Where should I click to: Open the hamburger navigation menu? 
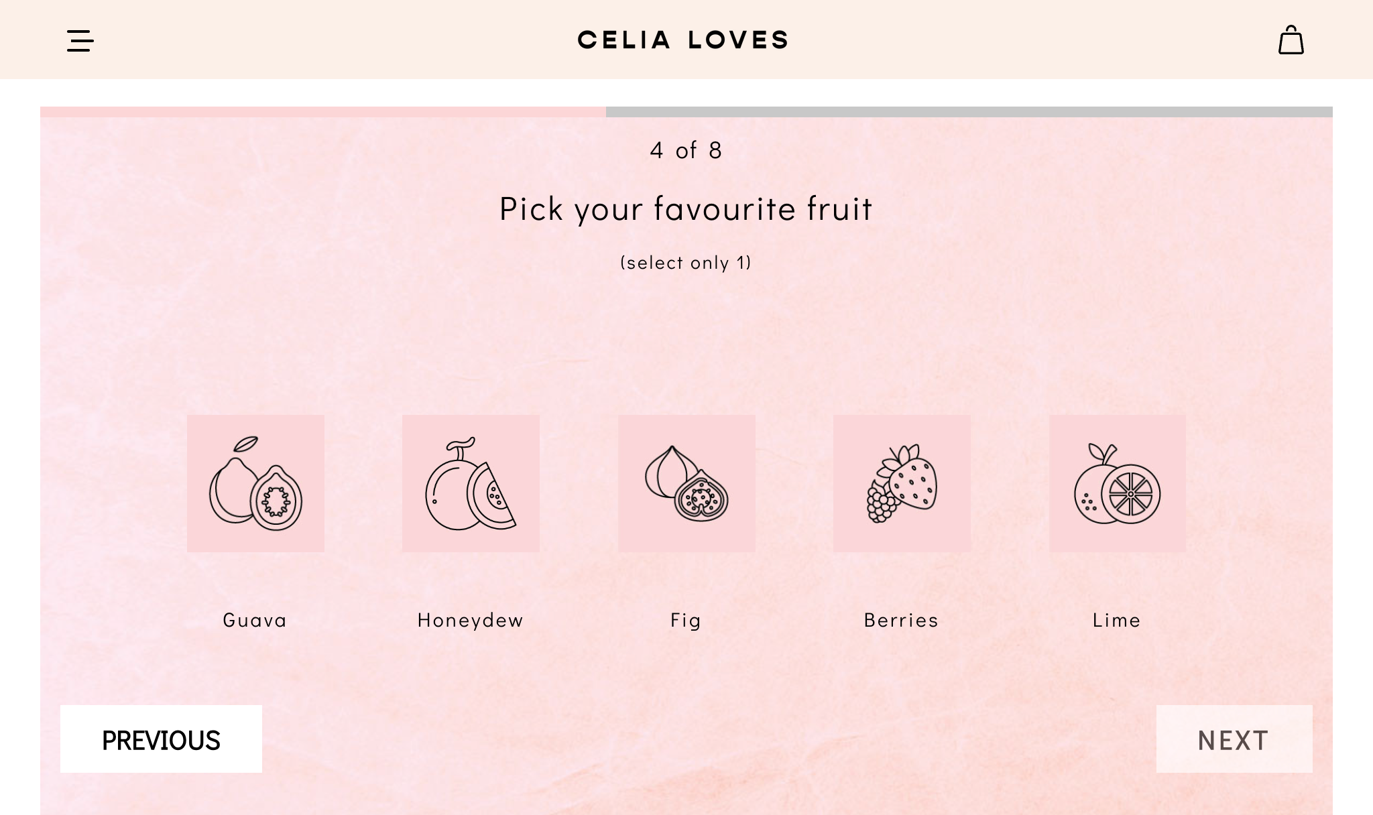[80, 41]
